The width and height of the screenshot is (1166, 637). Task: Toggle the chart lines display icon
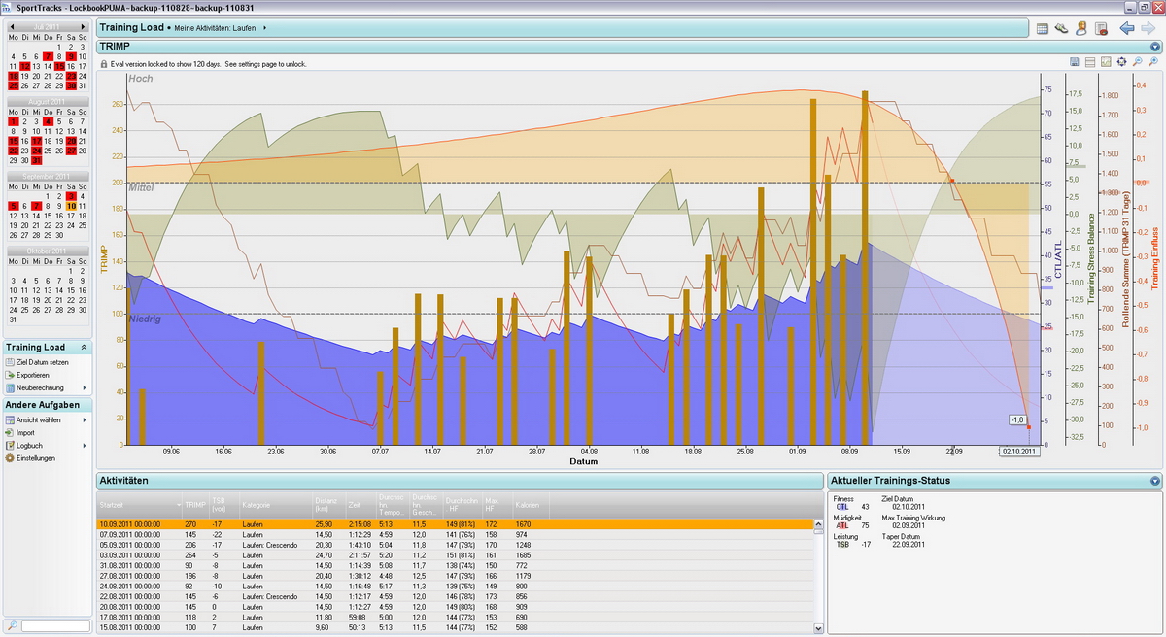pos(1107,62)
